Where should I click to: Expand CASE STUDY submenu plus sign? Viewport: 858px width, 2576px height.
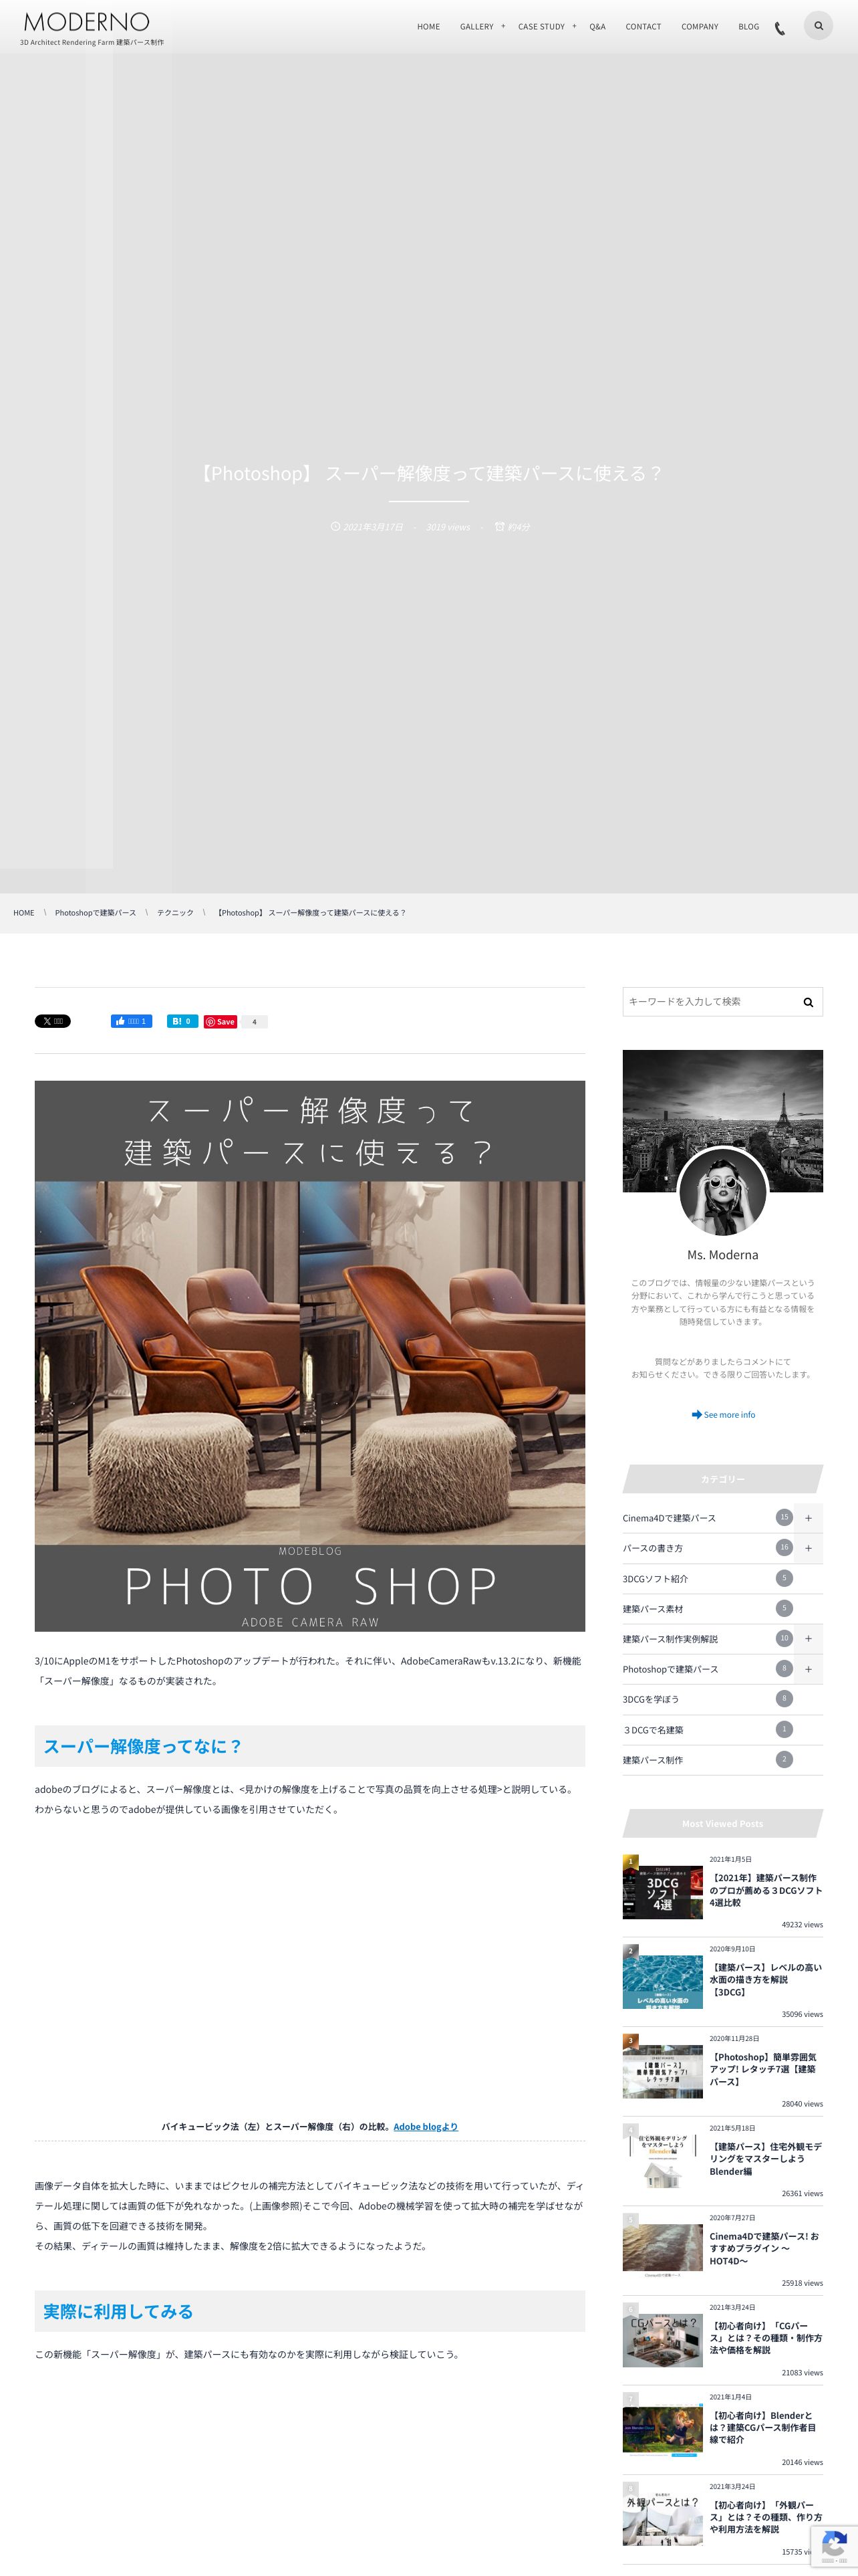click(574, 26)
